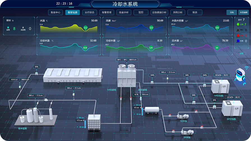This screenshot has height=141, width=251.
Task: Select the 1#空压机 air compressor unit
Action: point(220,86)
